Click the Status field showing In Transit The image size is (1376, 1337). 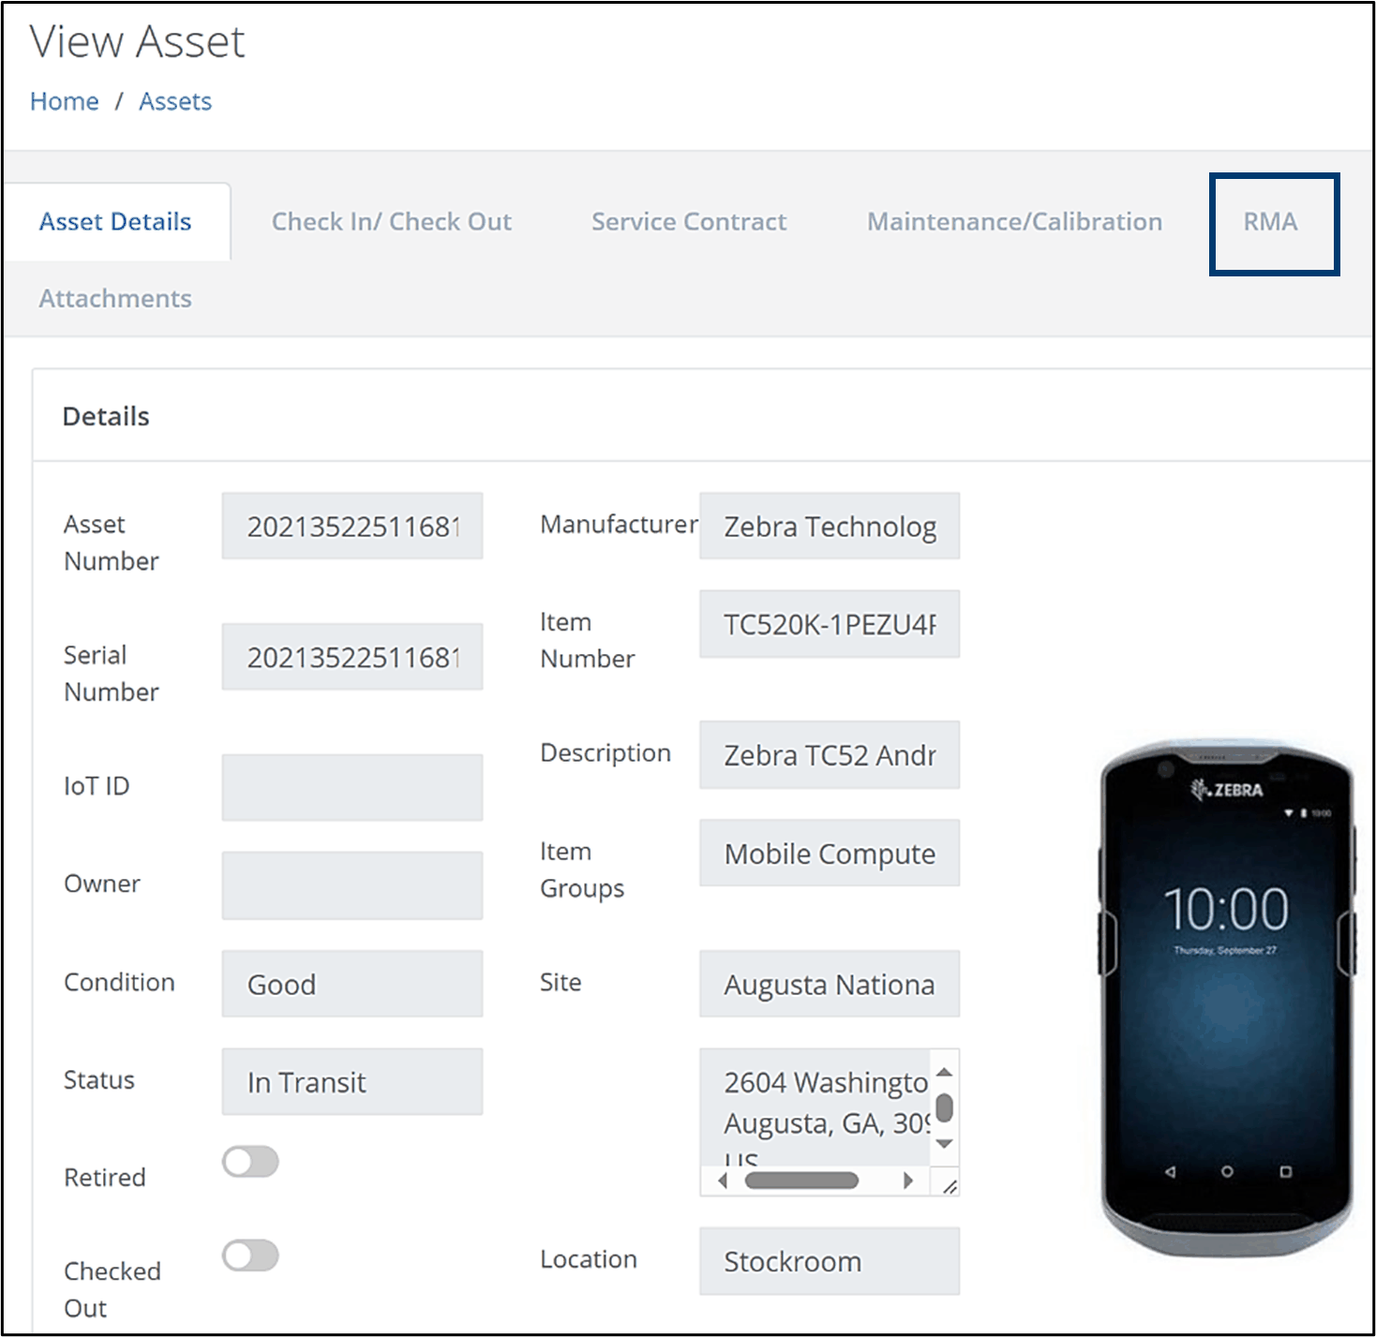(x=352, y=1081)
